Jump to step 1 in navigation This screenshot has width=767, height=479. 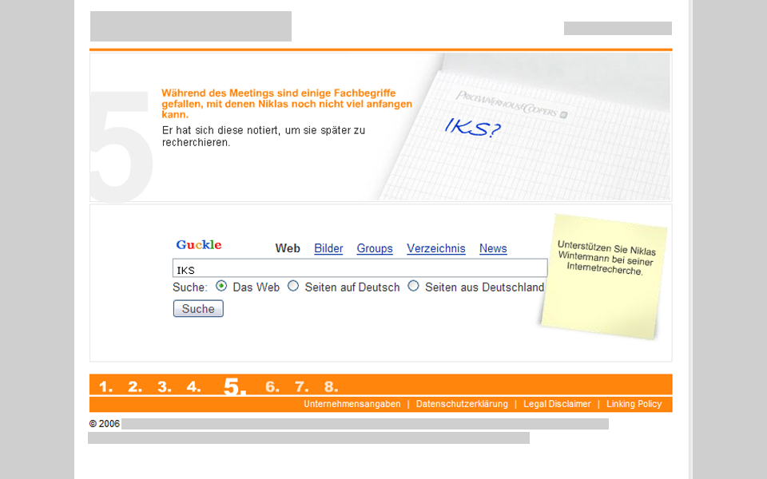click(x=105, y=387)
